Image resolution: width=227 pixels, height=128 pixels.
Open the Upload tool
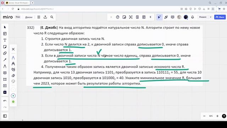click(5, 86)
